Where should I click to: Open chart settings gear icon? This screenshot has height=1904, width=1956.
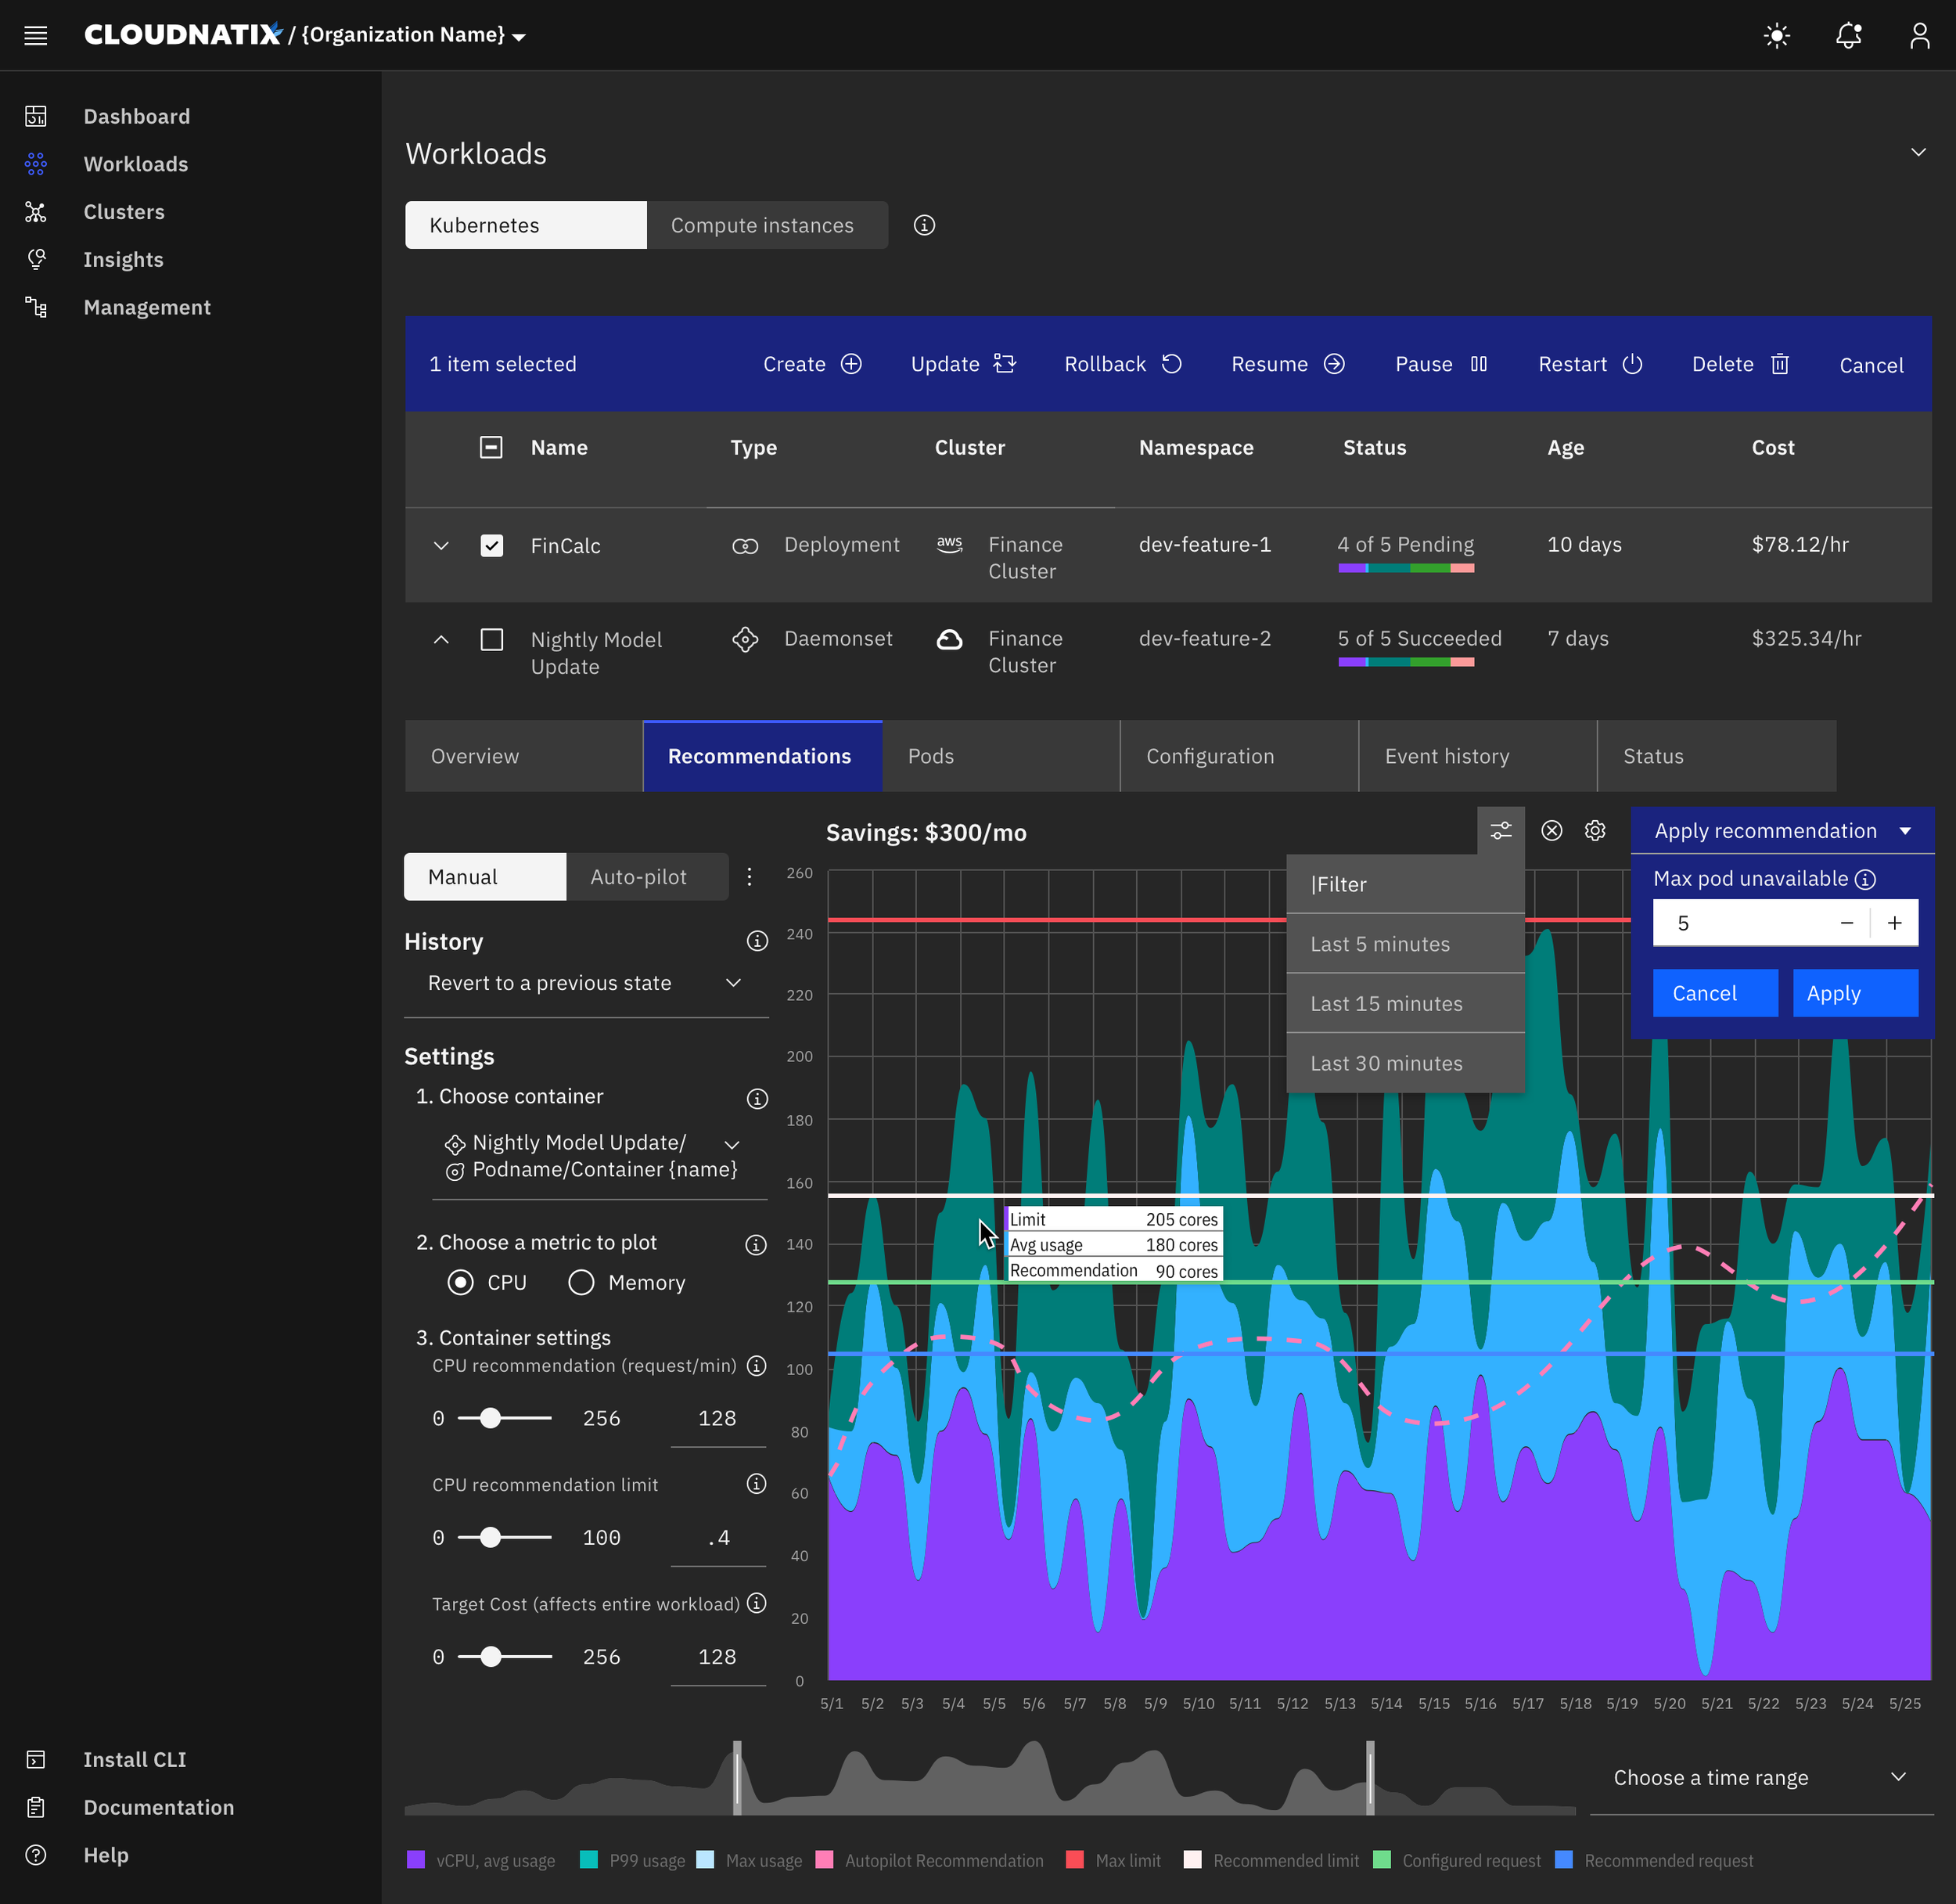pos(1595,830)
